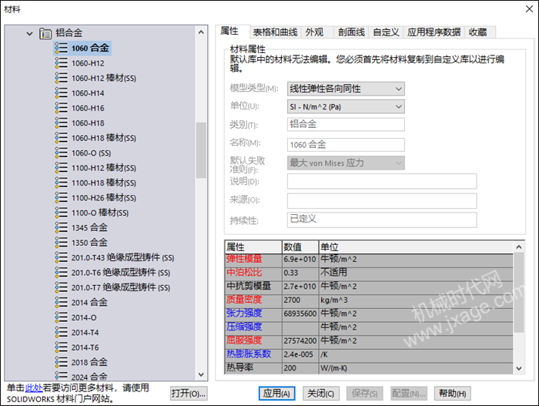Click the material icon beside 1060-H16
Image resolution: width=539 pixels, height=406 pixels.
tap(61, 108)
